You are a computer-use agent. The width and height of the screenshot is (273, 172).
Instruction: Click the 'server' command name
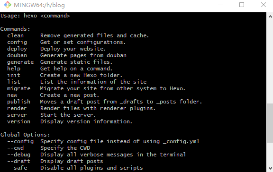coord(17,115)
